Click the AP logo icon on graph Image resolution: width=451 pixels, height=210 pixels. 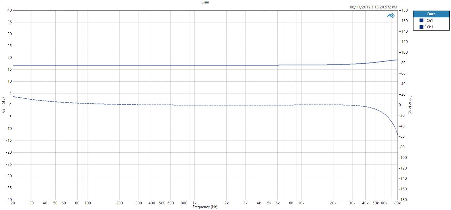click(x=391, y=16)
